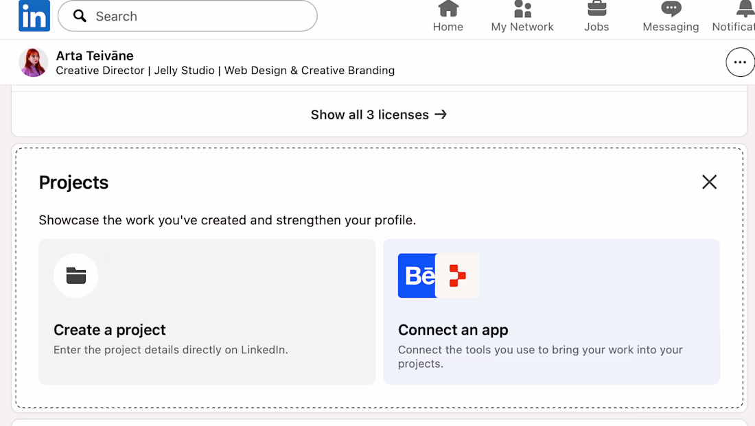Open the Home tab

(x=448, y=17)
